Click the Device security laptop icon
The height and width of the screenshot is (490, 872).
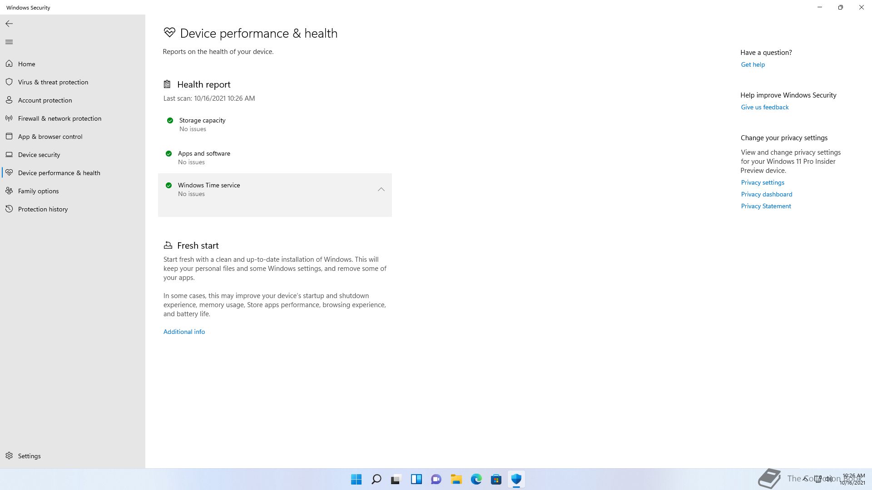click(9, 155)
